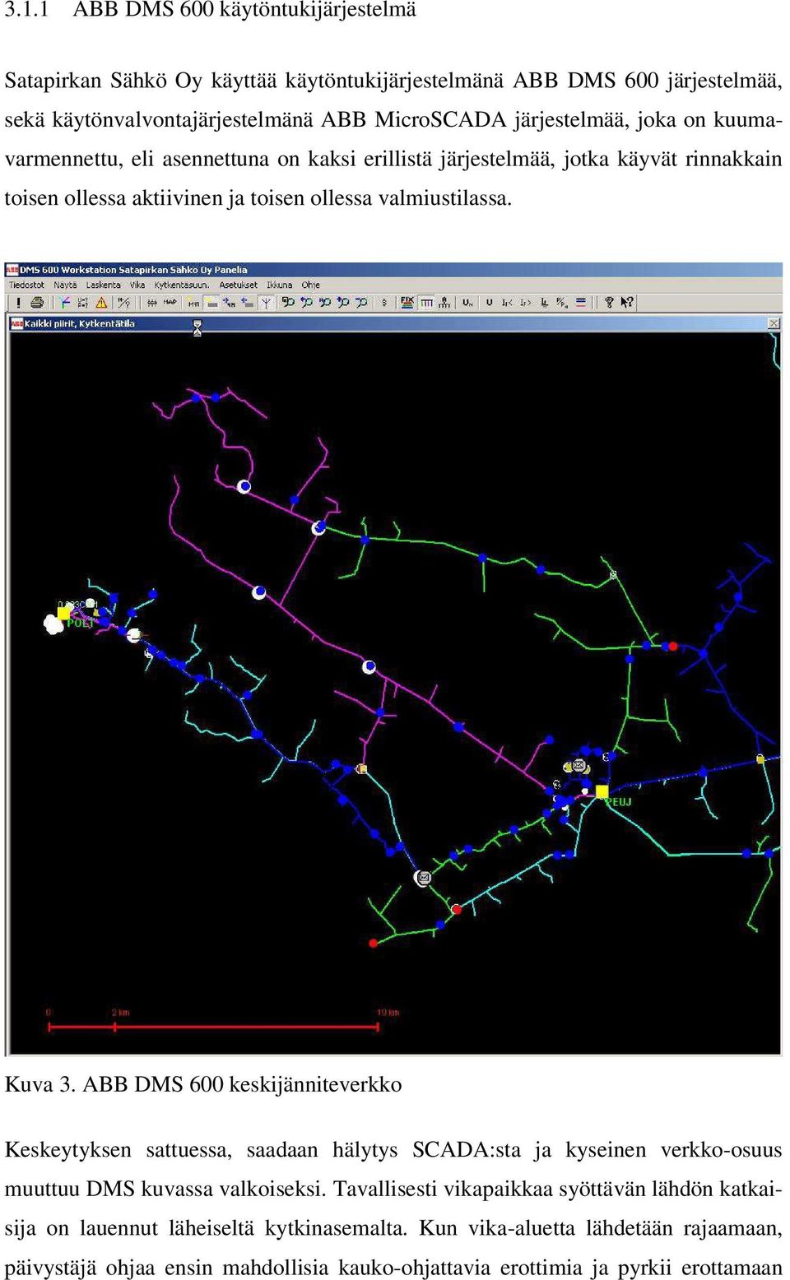Screen dimensions: 790x1280
Task: Open the Ikkuna menu
Action: pyautogui.click(x=279, y=285)
